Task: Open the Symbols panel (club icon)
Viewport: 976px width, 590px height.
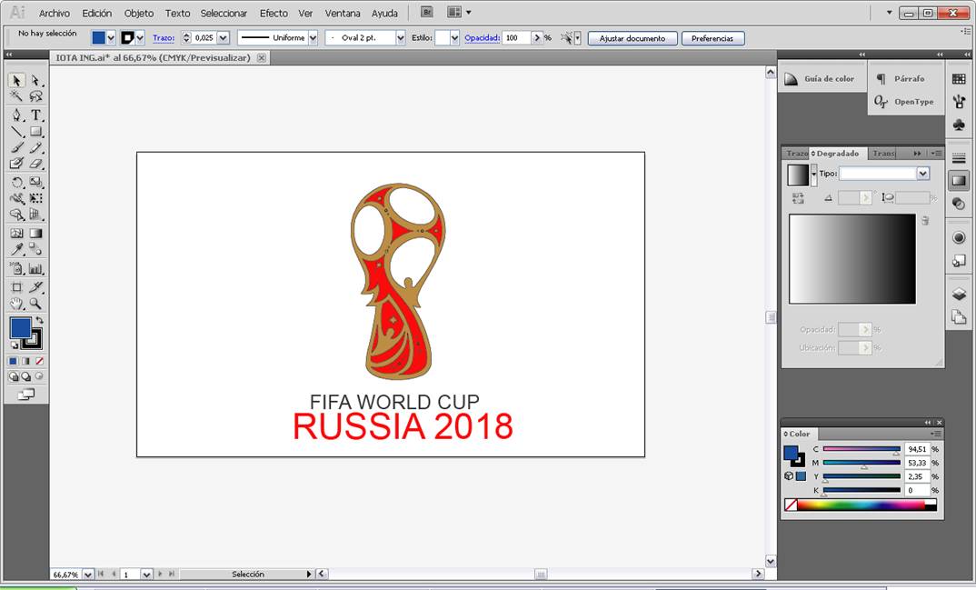Action: click(x=959, y=125)
